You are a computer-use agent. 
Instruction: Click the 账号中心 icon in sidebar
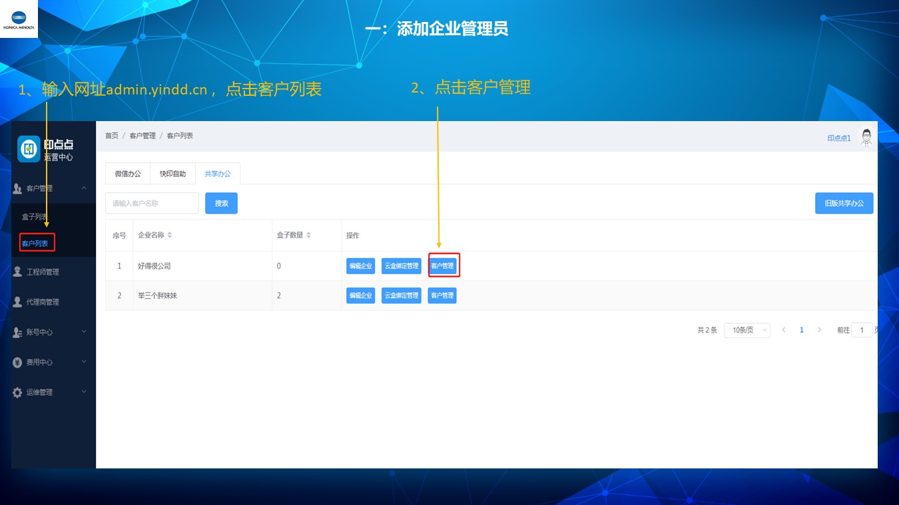coord(17,332)
